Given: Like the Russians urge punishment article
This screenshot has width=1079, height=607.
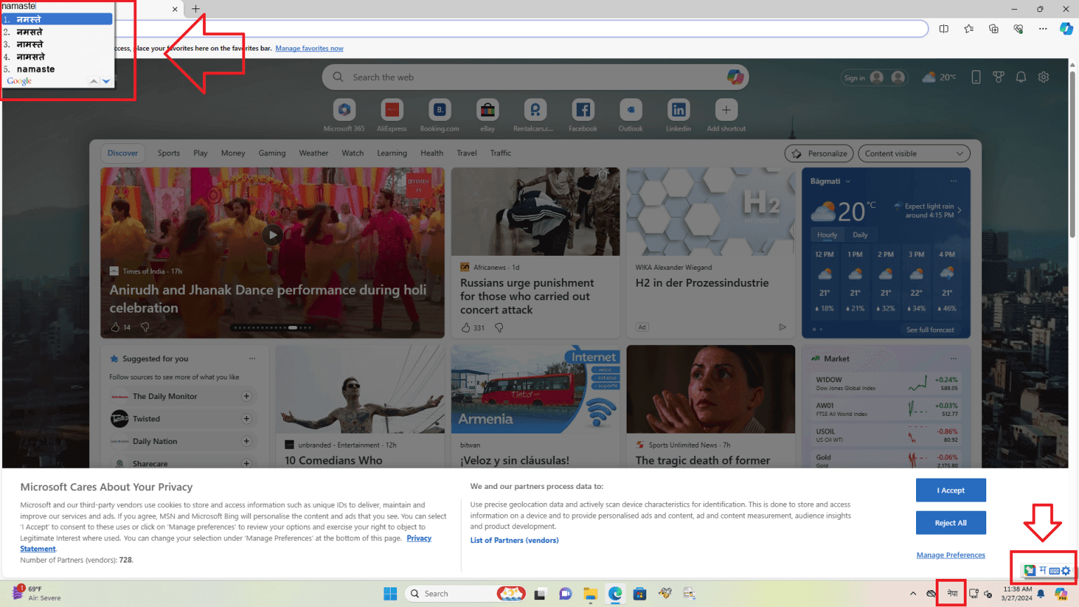Looking at the screenshot, I should click(x=466, y=327).
